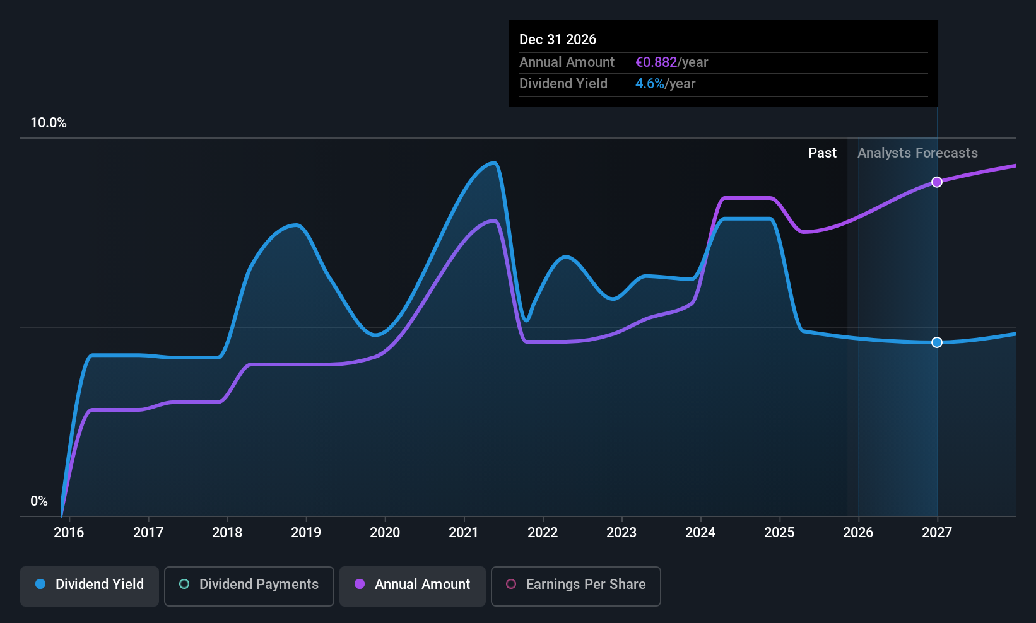Select the purple forecast data point marker
The image size is (1036, 623).
(936, 182)
